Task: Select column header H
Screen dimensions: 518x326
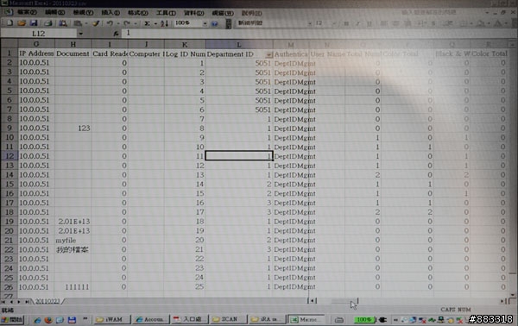Action: point(73,44)
